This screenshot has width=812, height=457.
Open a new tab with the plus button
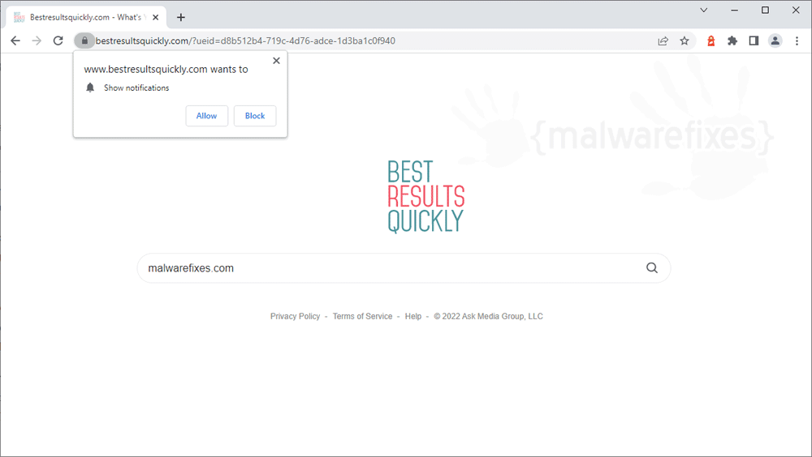tap(181, 18)
